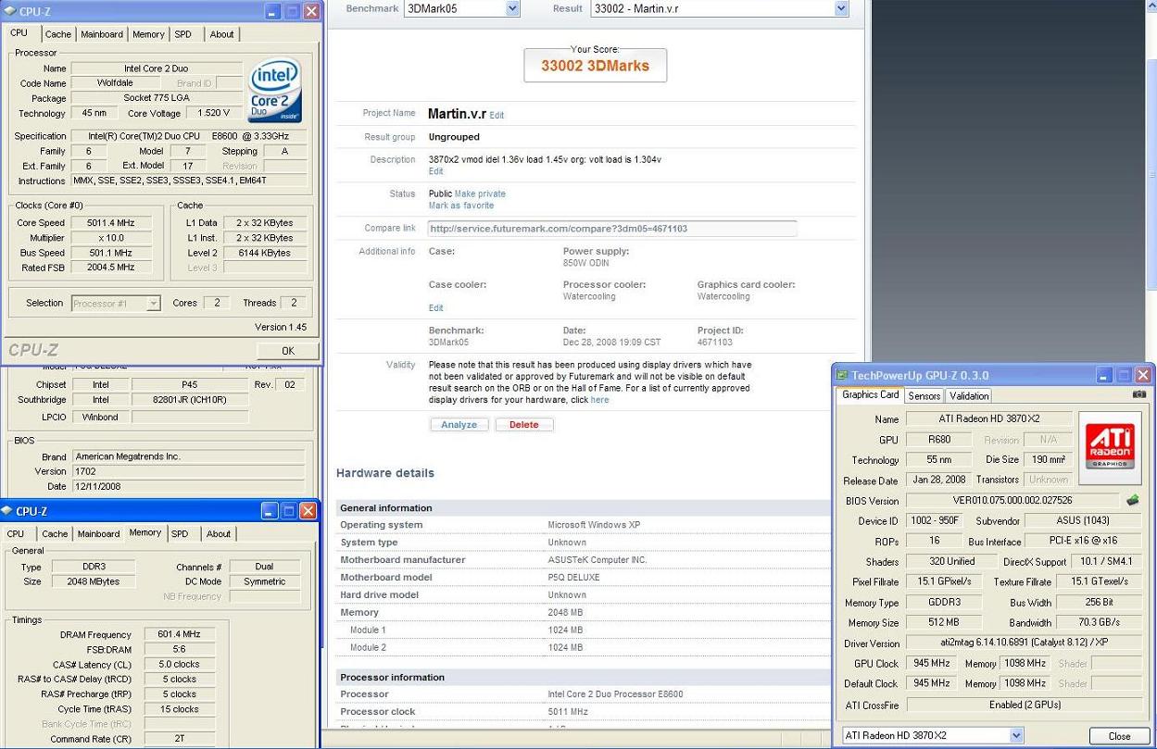Click the Core Voltage 1.520 V value
1157x749 pixels.
214,113
